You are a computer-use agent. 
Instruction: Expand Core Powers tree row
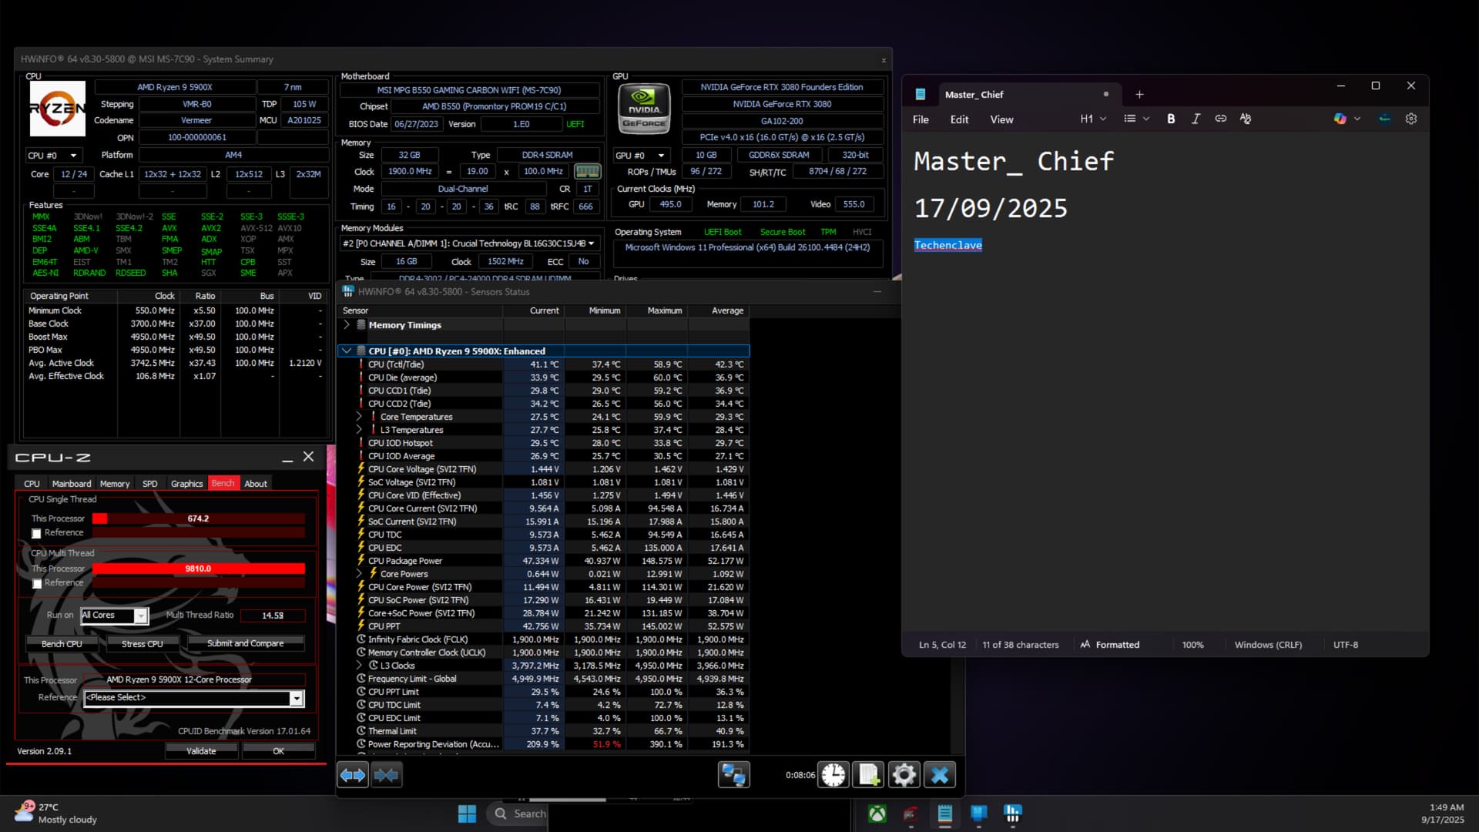point(359,573)
